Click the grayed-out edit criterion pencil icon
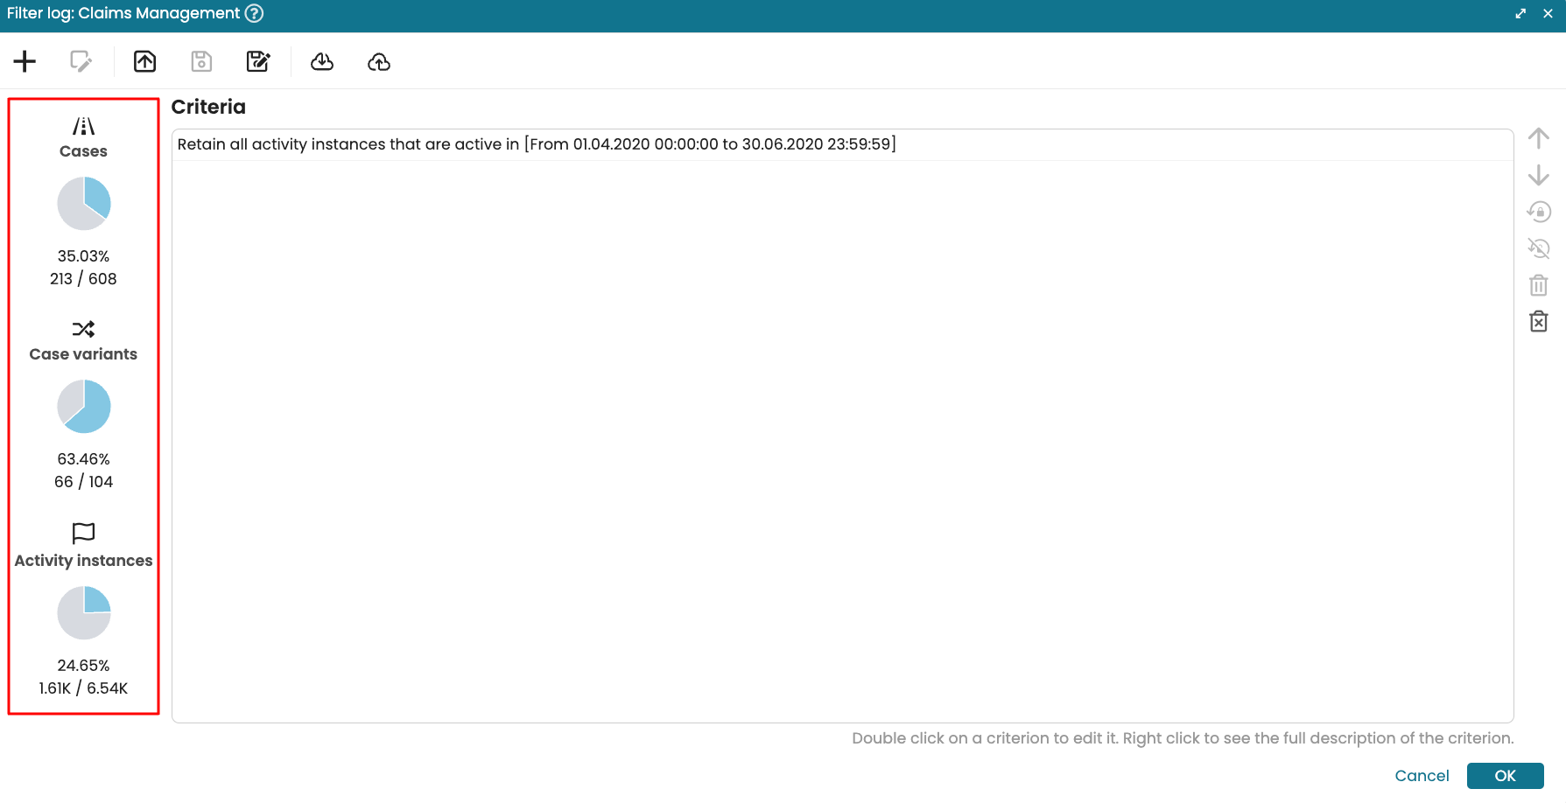The image size is (1566, 803). click(x=81, y=61)
